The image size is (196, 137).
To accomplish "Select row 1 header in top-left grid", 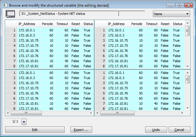I will (11, 30).
